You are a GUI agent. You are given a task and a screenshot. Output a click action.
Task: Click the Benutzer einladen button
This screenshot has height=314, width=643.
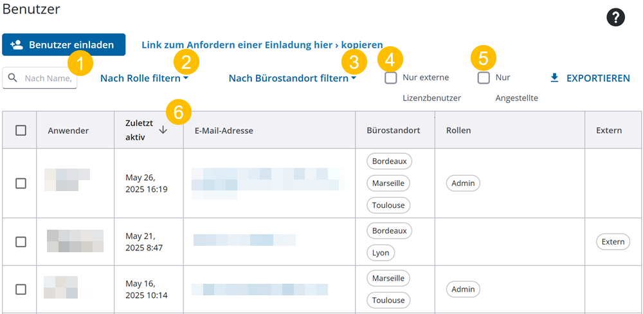(64, 45)
